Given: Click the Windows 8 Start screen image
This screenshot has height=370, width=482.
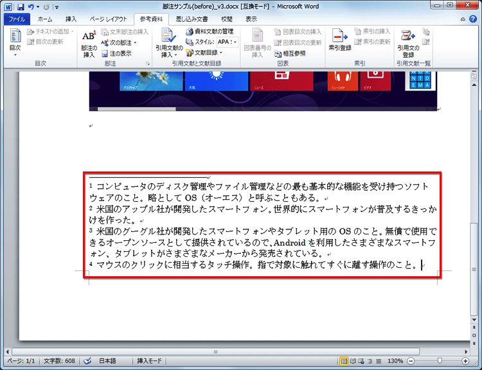Looking at the screenshot, I should (x=263, y=91).
